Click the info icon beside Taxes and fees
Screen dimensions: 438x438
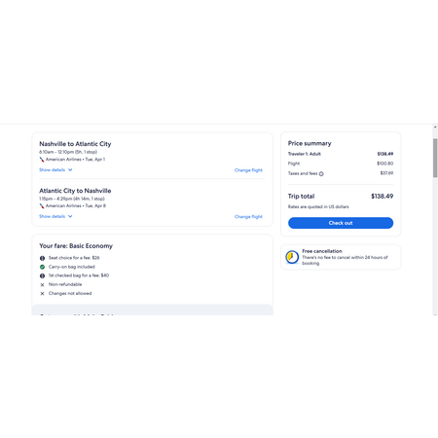tap(321, 174)
